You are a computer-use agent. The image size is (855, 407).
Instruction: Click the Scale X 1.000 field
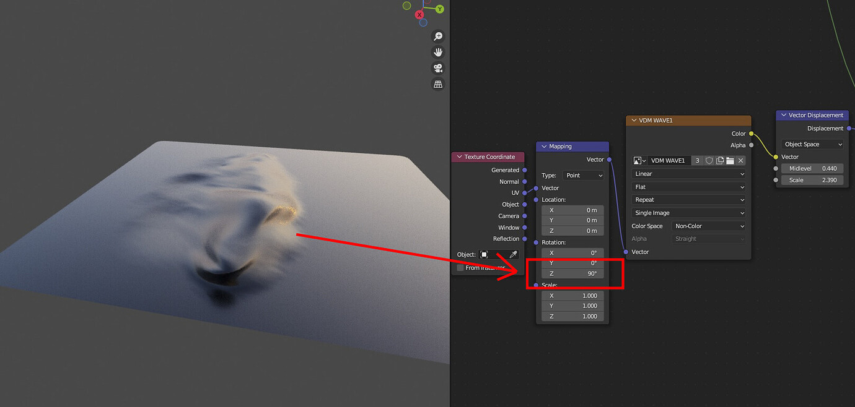coord(572,296)
